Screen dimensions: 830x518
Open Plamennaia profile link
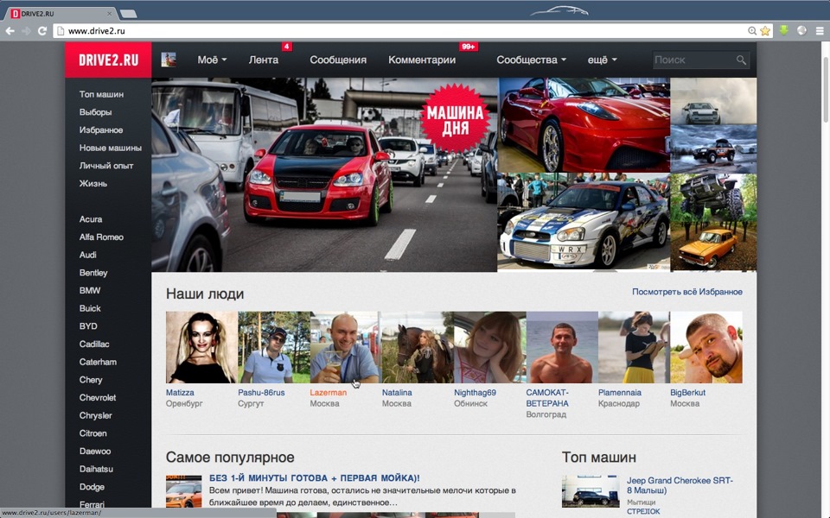(x=619, y=393)
